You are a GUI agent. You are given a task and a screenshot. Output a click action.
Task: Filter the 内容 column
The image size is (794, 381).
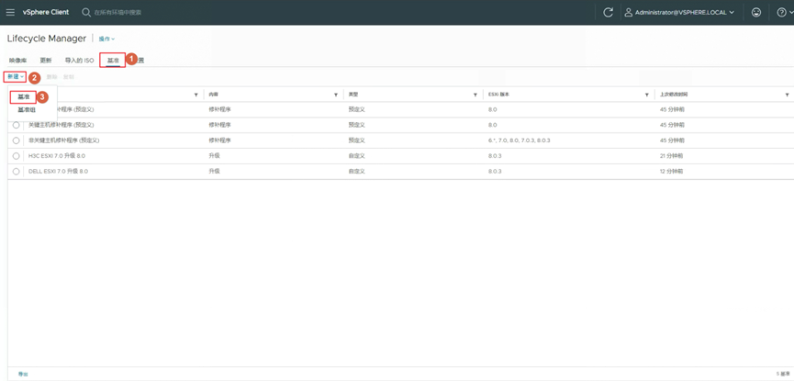tap(336, 95)
